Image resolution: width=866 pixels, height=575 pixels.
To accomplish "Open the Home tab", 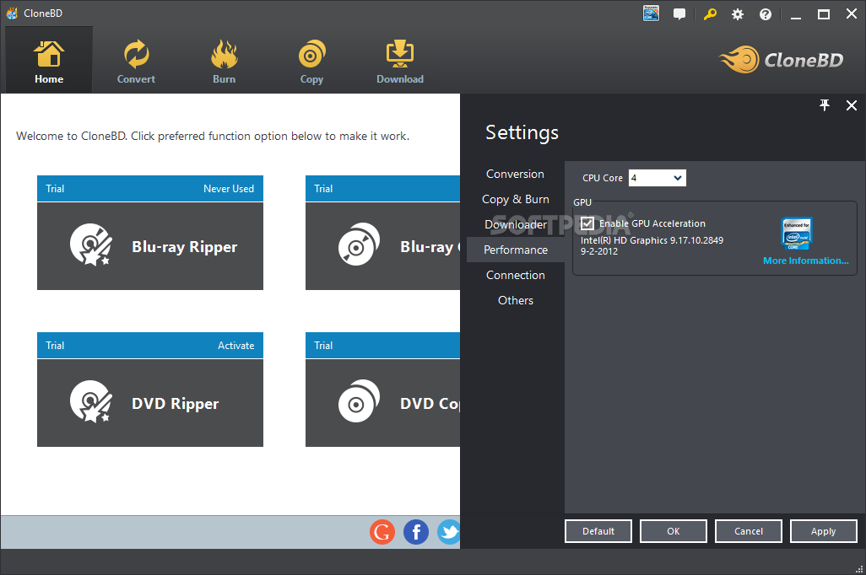I will point(49,60).
